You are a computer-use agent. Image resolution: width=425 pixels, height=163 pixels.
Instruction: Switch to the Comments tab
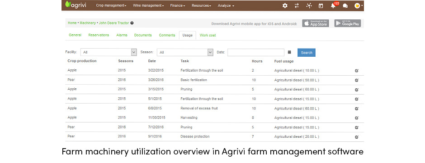[167, 35]
